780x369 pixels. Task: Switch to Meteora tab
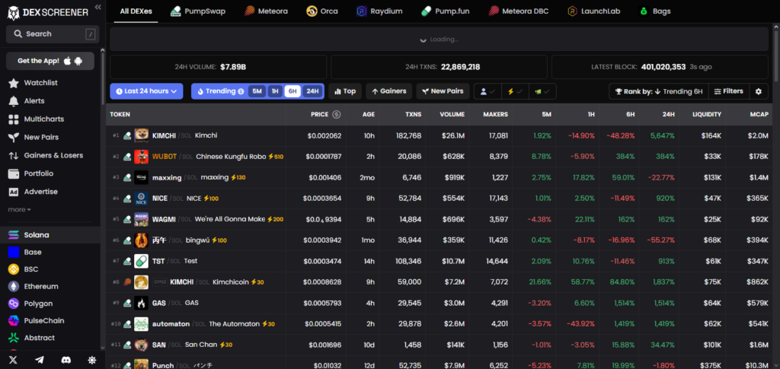[266, 11]
